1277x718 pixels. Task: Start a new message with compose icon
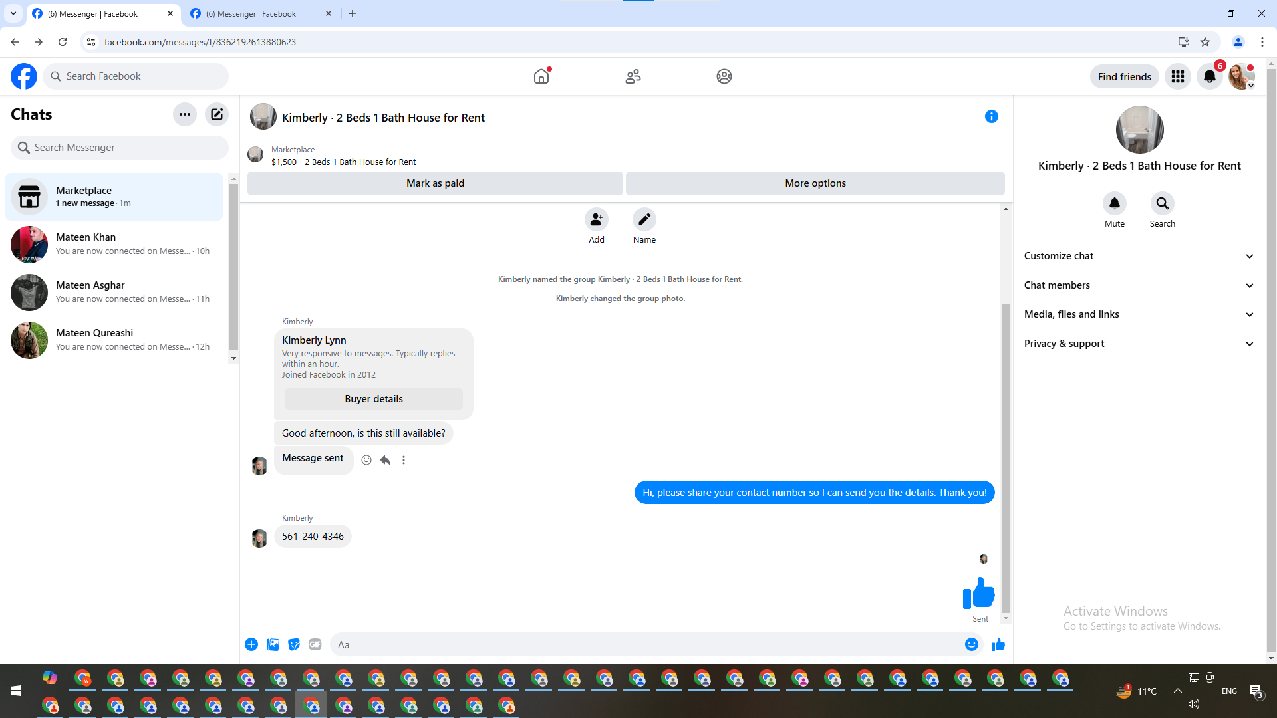[217, 114]
